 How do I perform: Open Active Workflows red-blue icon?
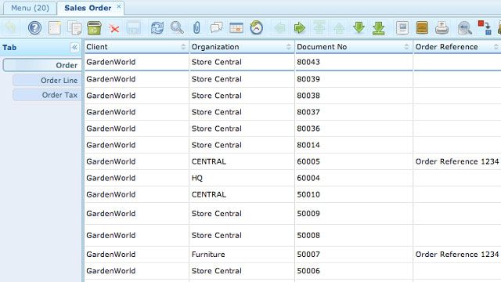point(485,28)
